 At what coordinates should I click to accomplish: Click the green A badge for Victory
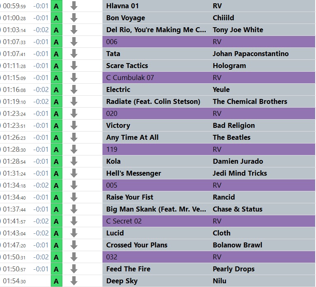(57, 126)
